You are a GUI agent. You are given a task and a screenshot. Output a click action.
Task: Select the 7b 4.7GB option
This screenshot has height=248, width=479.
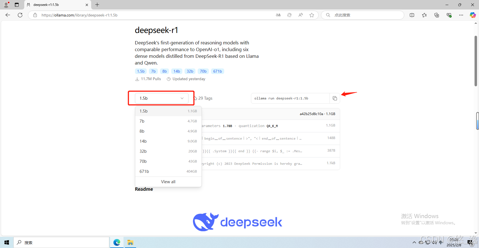[168, 121]
